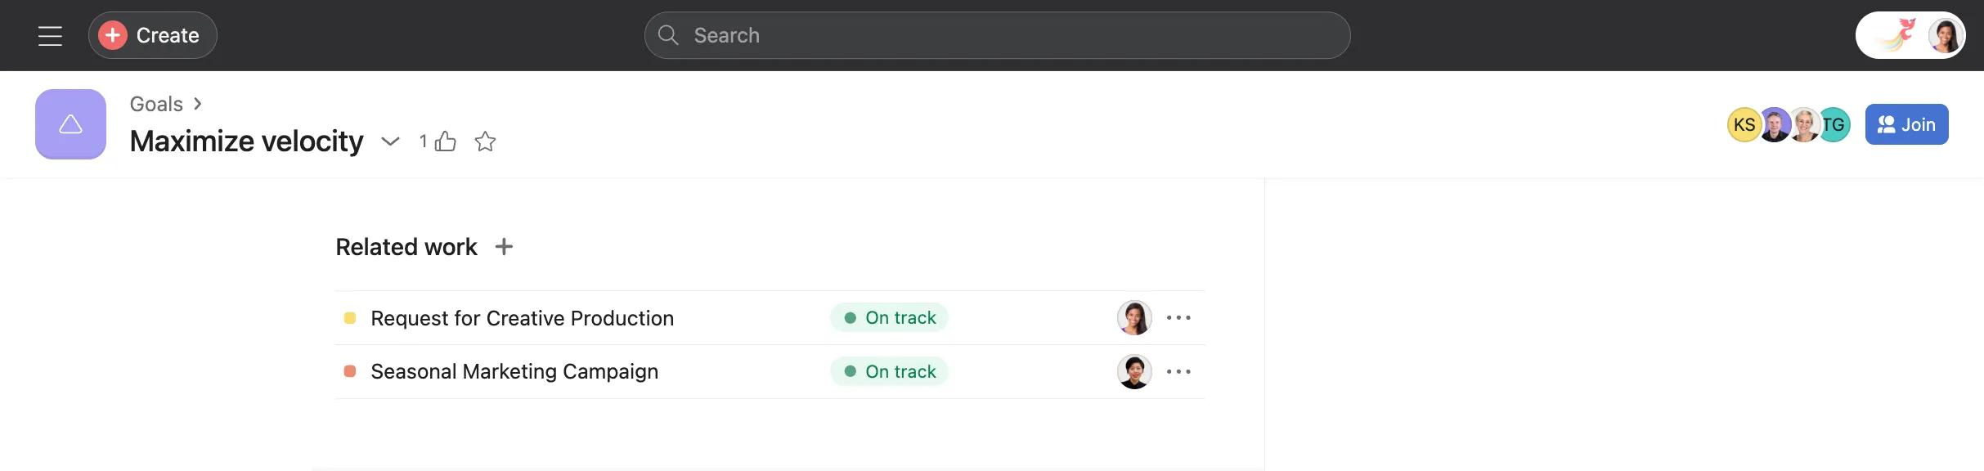Expand the Maximize velocity dropdown arrow
The width and height of the screenshot is (1984, 471).
pos(390,141)
